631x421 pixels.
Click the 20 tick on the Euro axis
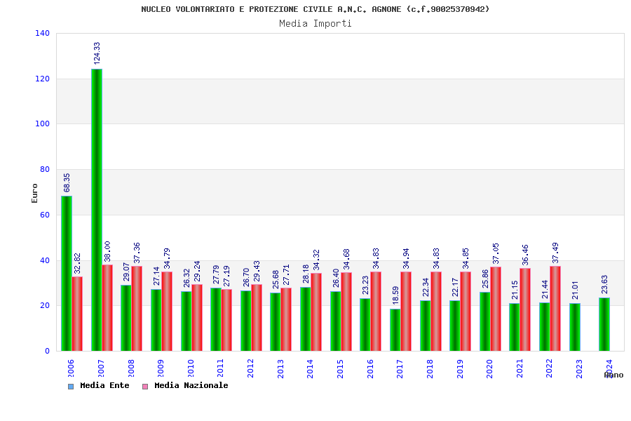[45, 306]
